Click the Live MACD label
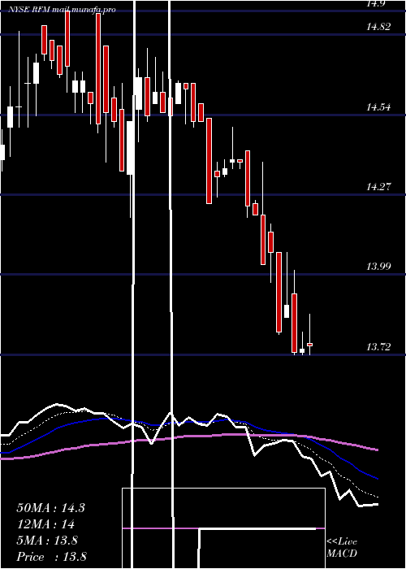Screen dimensions: 406x569 pyautogui.click(x=342, y=548)
